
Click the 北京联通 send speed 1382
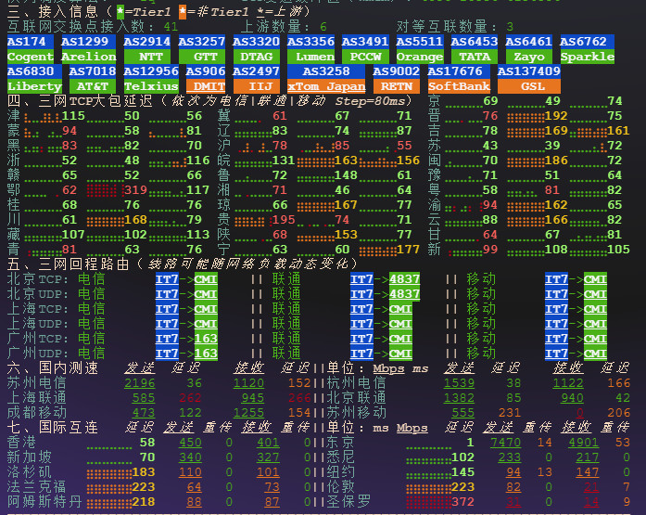(x=459, y=398)
